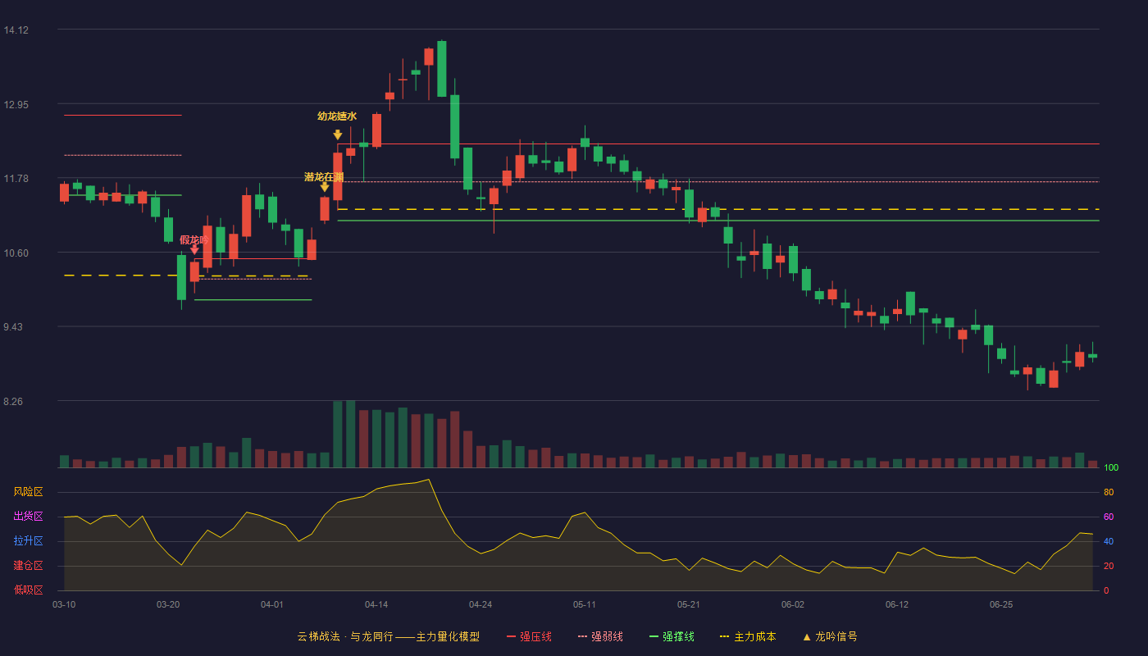Click the last candlestick on the right
This screenshot has width=1148, height=656.
1092,355
